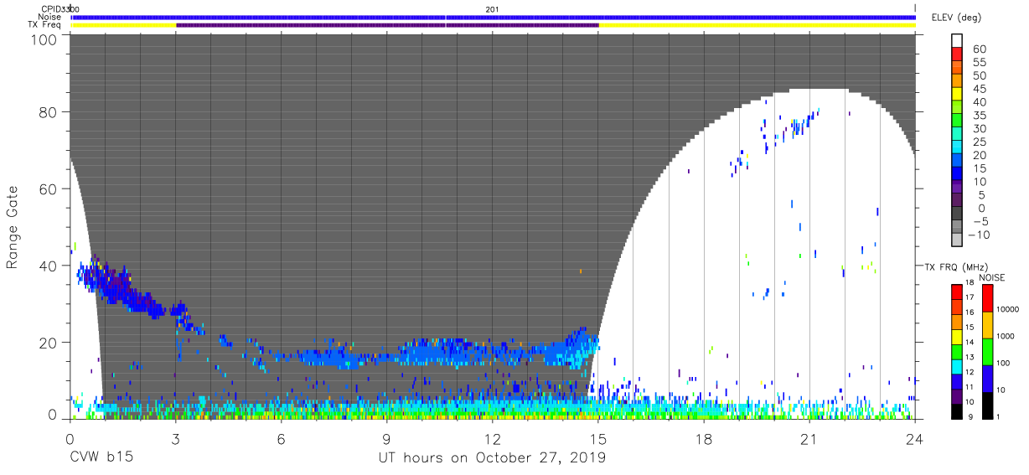Screen dimensions: 1029x475
Task: Select the yellow TX FRQ swatch between 14 and 15
Action: tap(956, 336)
